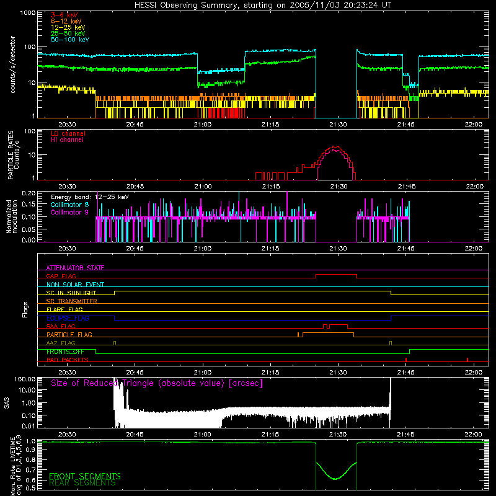The image size is (496, 496).
Task: Click the PARTICLE_FLAG label
Action: pos(69,334)
